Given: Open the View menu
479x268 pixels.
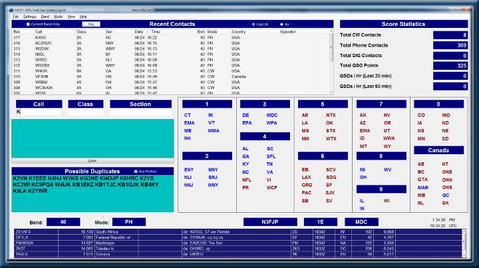Looking at the screenshot, I should click(71, 17).
